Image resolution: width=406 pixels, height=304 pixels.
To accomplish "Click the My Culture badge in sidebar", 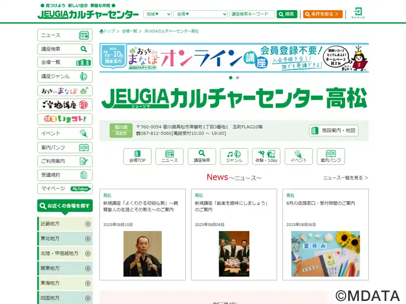I will click(81, 188).
